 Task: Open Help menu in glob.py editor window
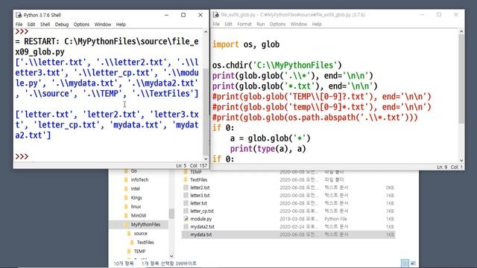(317, 24)
